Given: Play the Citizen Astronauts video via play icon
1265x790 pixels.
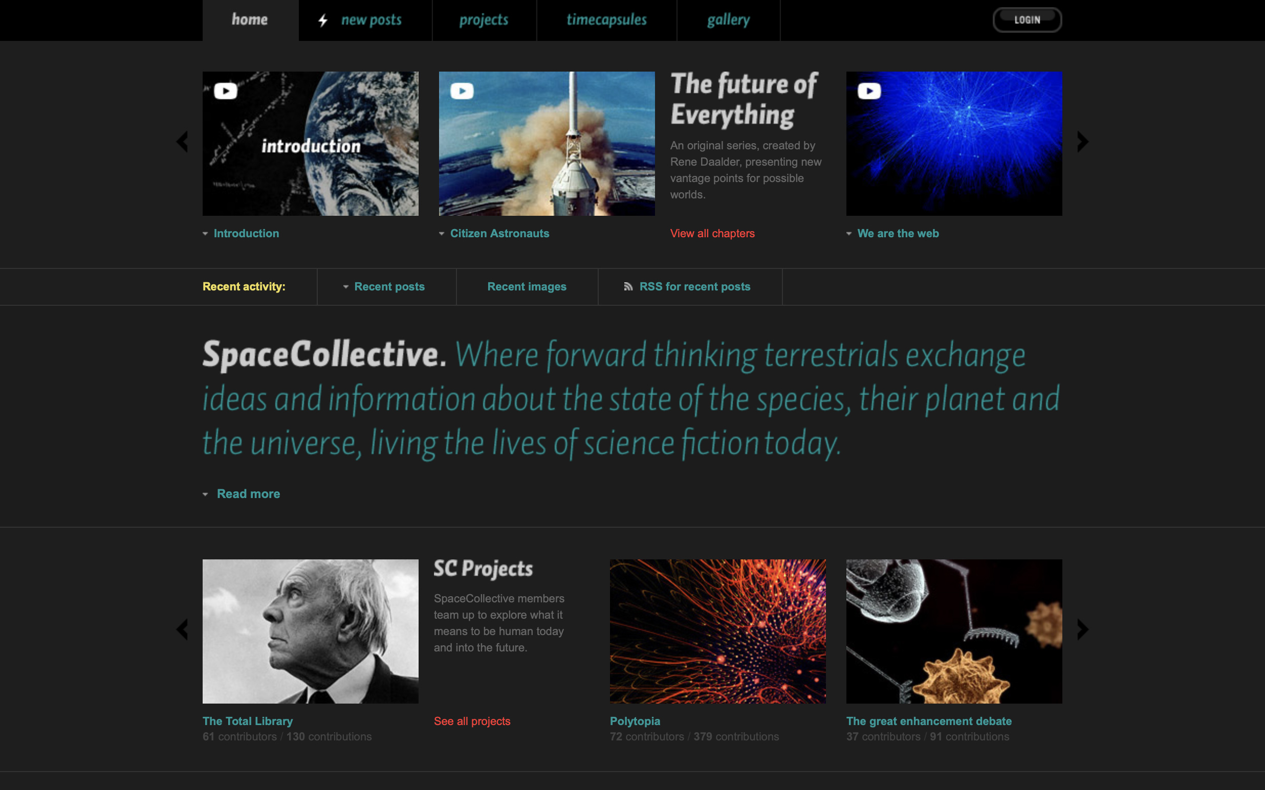Looking at the screenshot, I should [462, 91].
